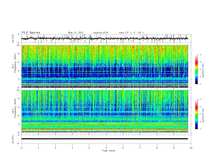
Task: Click time axis tick label '3'
Action: point(72,148)
